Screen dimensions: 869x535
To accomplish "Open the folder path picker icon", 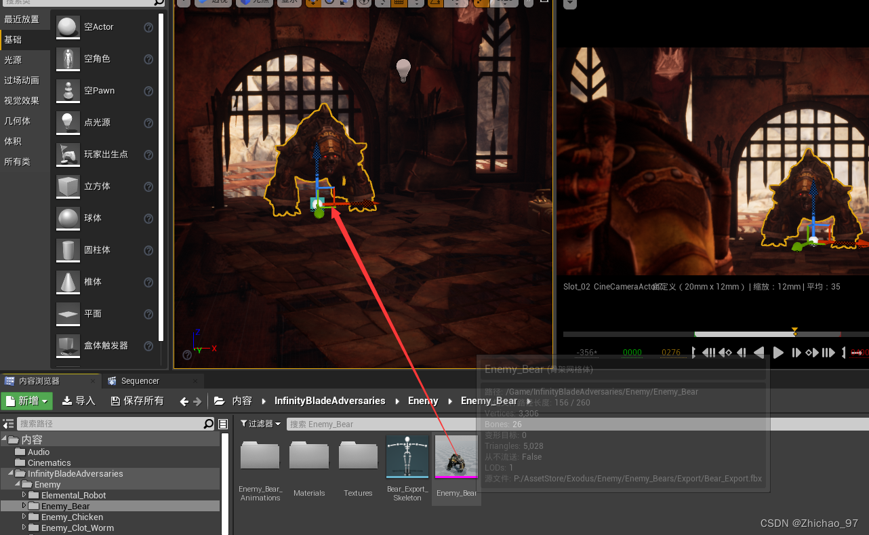I will [219, 401].
